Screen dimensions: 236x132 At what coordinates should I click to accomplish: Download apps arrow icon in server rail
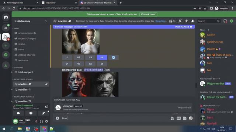[6, 65]
